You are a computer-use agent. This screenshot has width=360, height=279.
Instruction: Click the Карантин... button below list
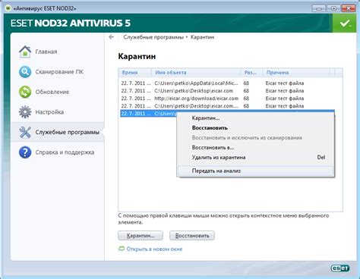(141, 236)
